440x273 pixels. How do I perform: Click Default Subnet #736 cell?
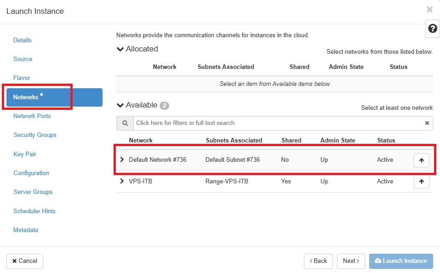point(232,159)
